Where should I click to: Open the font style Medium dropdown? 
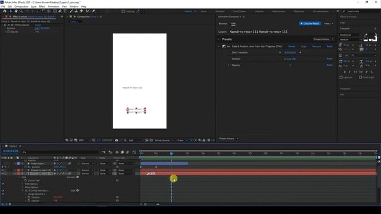click(351, 40)
